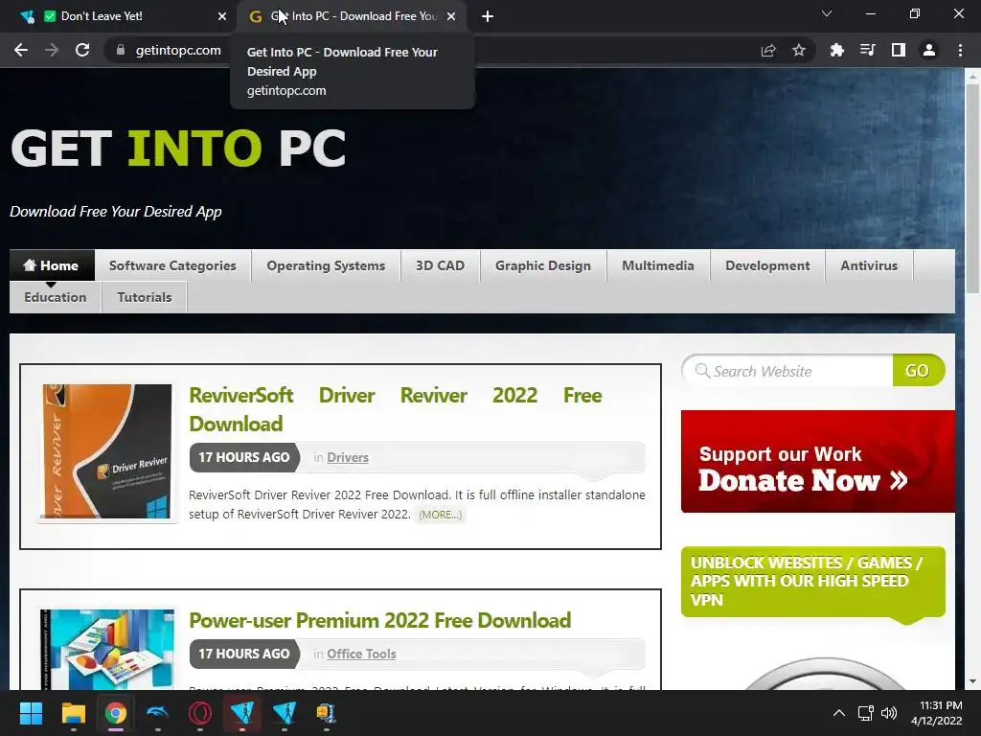Open Chrome three-dot menu

[x=960, y=50]
